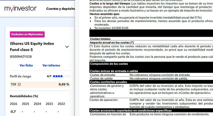Click the Costes totales row in the document
213x116 pixels.
(151, 39)
